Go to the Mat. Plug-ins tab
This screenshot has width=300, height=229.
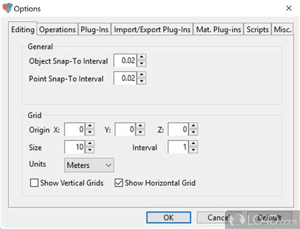click(218, 29)
